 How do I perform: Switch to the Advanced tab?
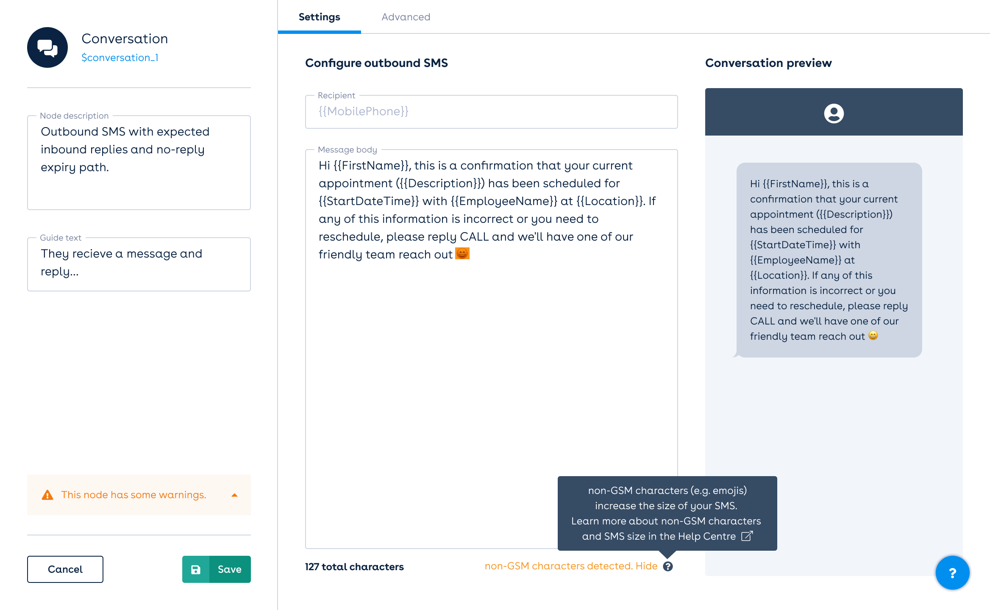click(406, 17)
